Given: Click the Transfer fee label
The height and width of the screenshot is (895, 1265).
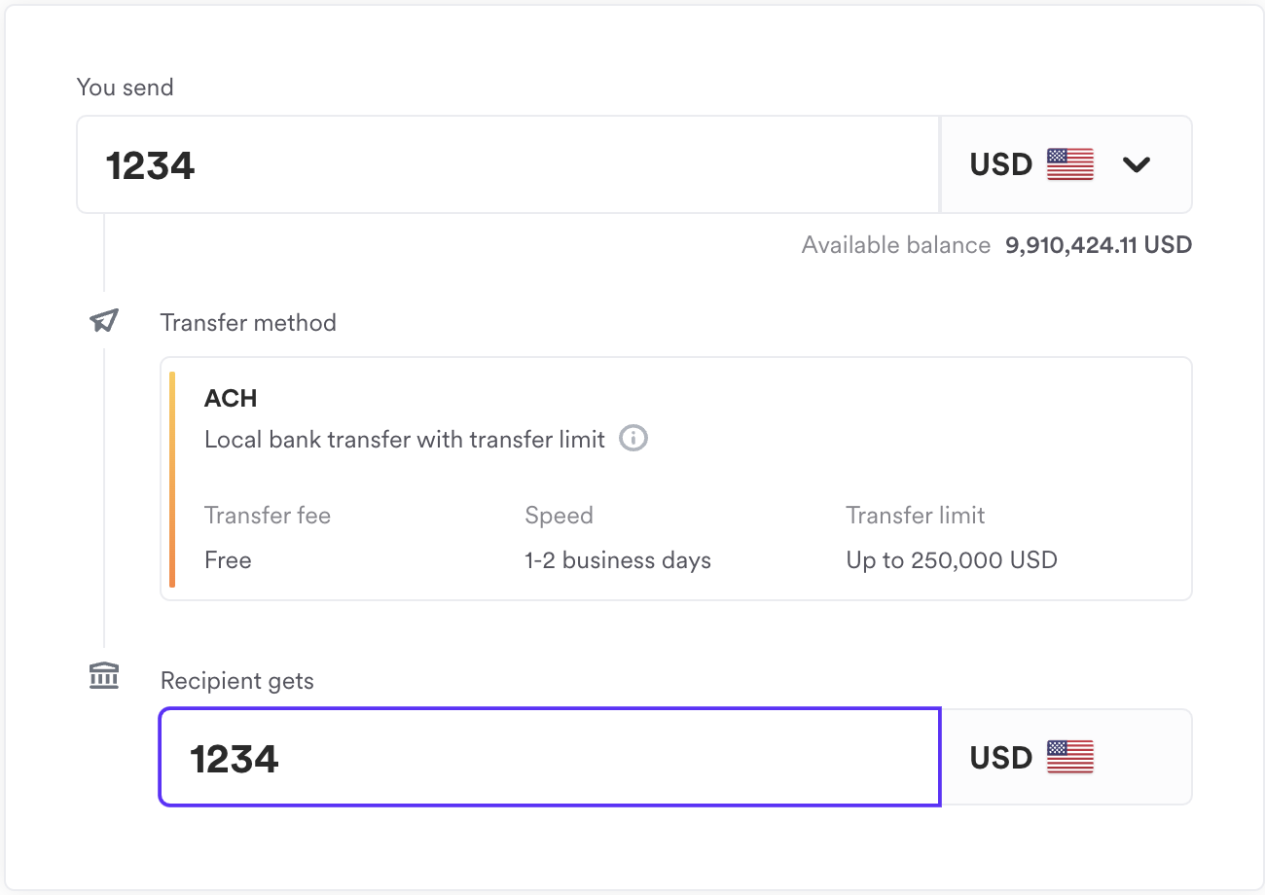Looking at the screenshot, I should [268, 516].
